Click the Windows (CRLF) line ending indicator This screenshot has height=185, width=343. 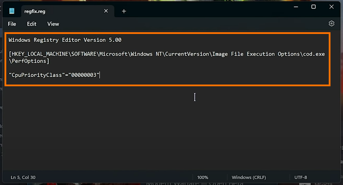click(x=249, y=177)
